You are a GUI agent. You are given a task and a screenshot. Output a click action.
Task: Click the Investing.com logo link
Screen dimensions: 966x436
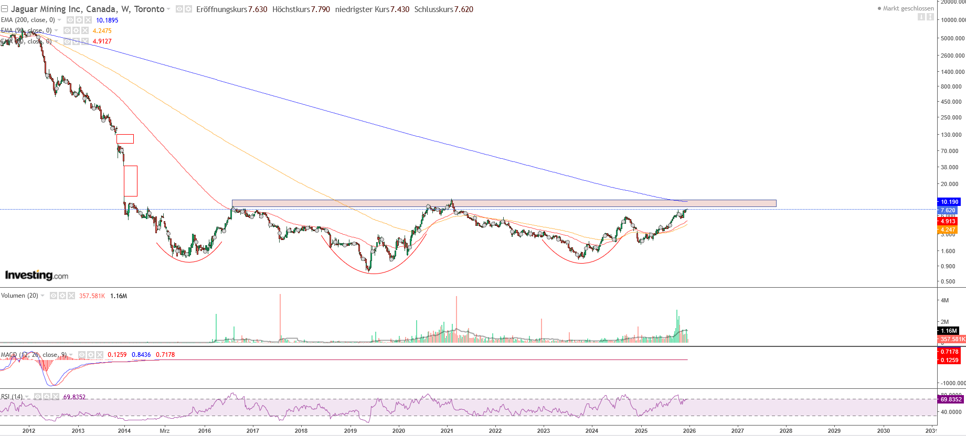point(36,275)
